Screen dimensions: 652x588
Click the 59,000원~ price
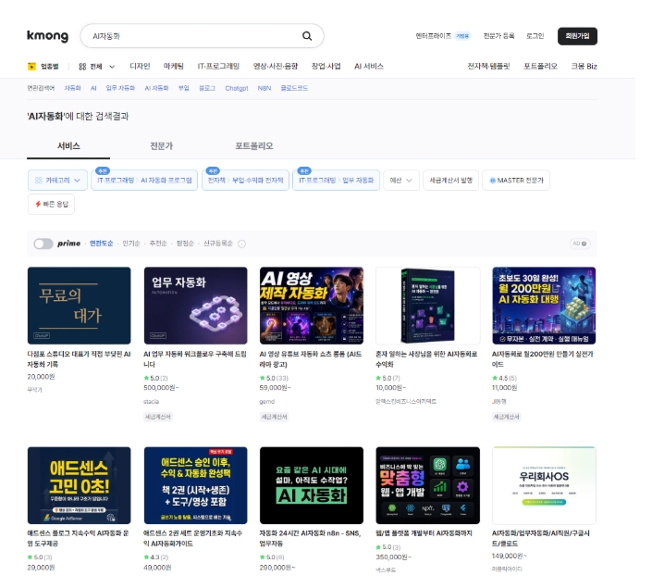pos(276,388)
